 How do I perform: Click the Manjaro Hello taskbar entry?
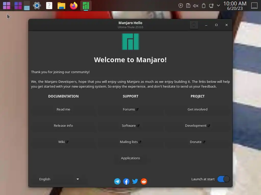(x=86, y=6)
